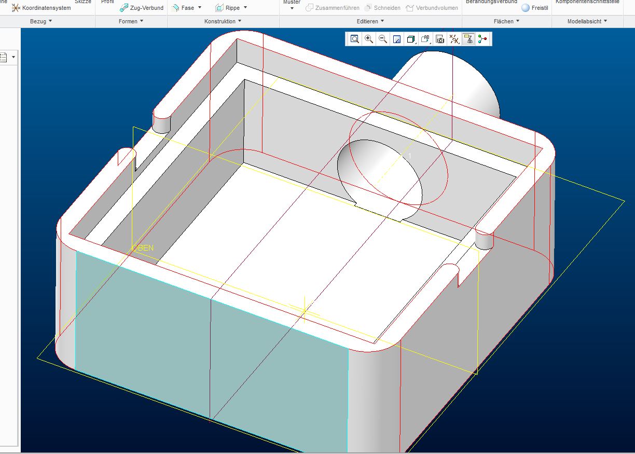The width and height of the screenshot is (635, 454).
Task: Open the model tree settings dropdown
Action: point(13,57)
